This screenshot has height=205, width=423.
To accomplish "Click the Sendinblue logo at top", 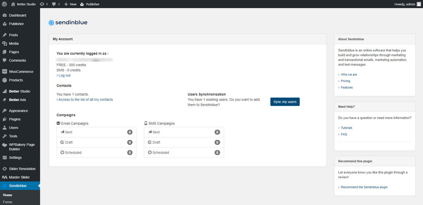I will click(x=68, y=23).
